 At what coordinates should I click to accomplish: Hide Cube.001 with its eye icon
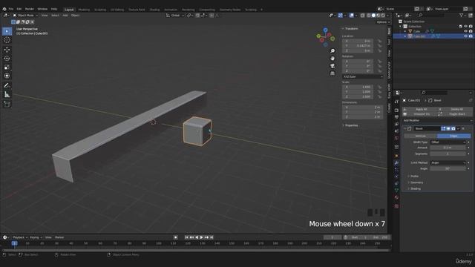tap(465, 36)
